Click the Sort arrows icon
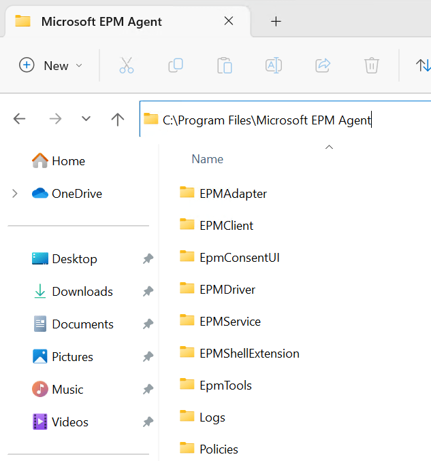431x461 pixels. [423, 65]
